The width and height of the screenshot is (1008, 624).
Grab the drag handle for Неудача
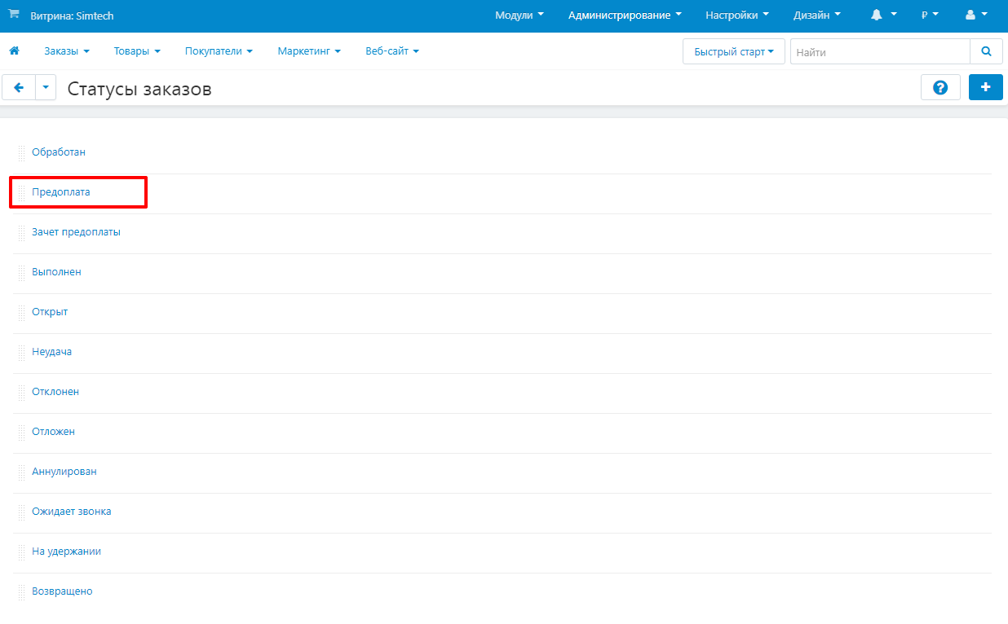click(x=22, y=353)
